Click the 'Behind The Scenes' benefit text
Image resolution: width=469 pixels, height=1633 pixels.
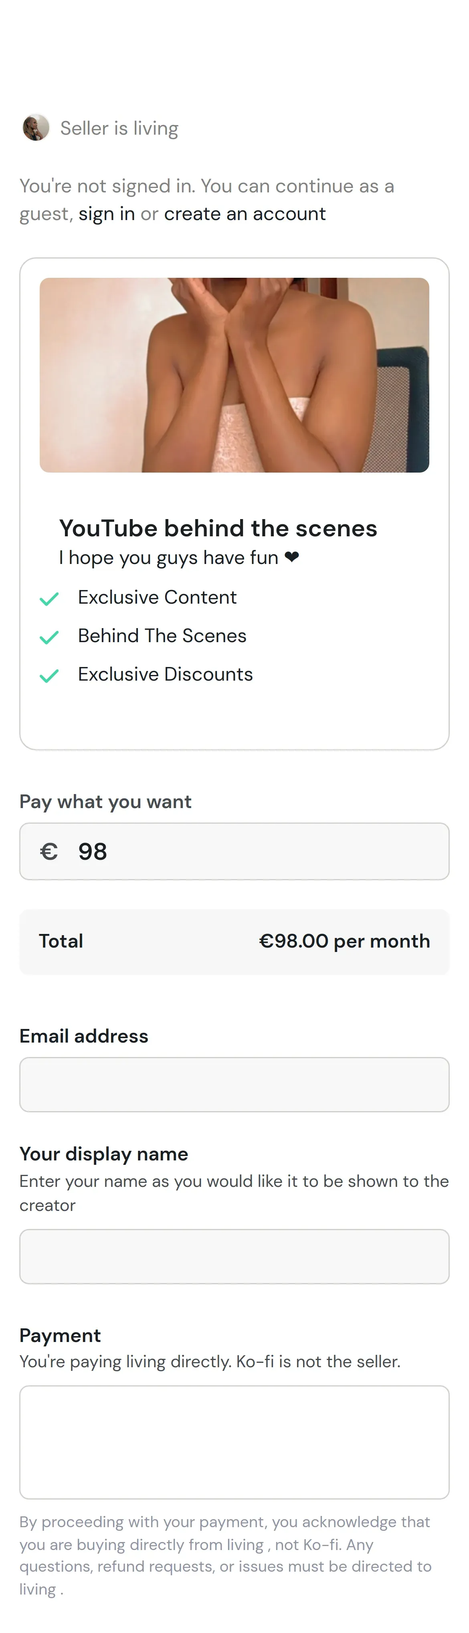pos(162,635)
